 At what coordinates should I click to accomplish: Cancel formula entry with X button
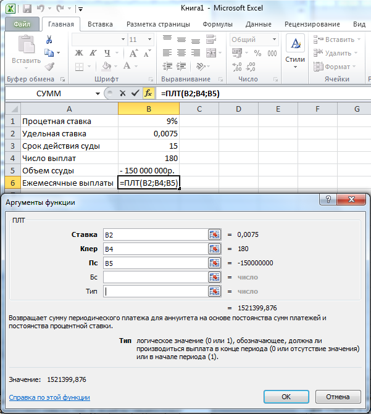point(122,93)
